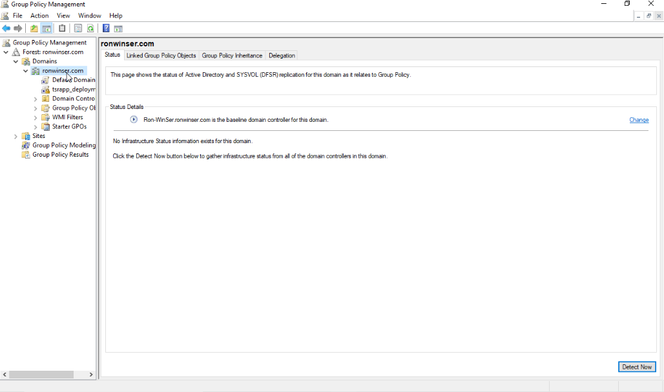
Task: Select the Group Policy Modeling node
Action: pos(63,145)
